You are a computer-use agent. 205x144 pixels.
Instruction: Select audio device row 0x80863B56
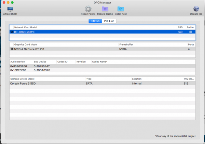tap(20, 66)
